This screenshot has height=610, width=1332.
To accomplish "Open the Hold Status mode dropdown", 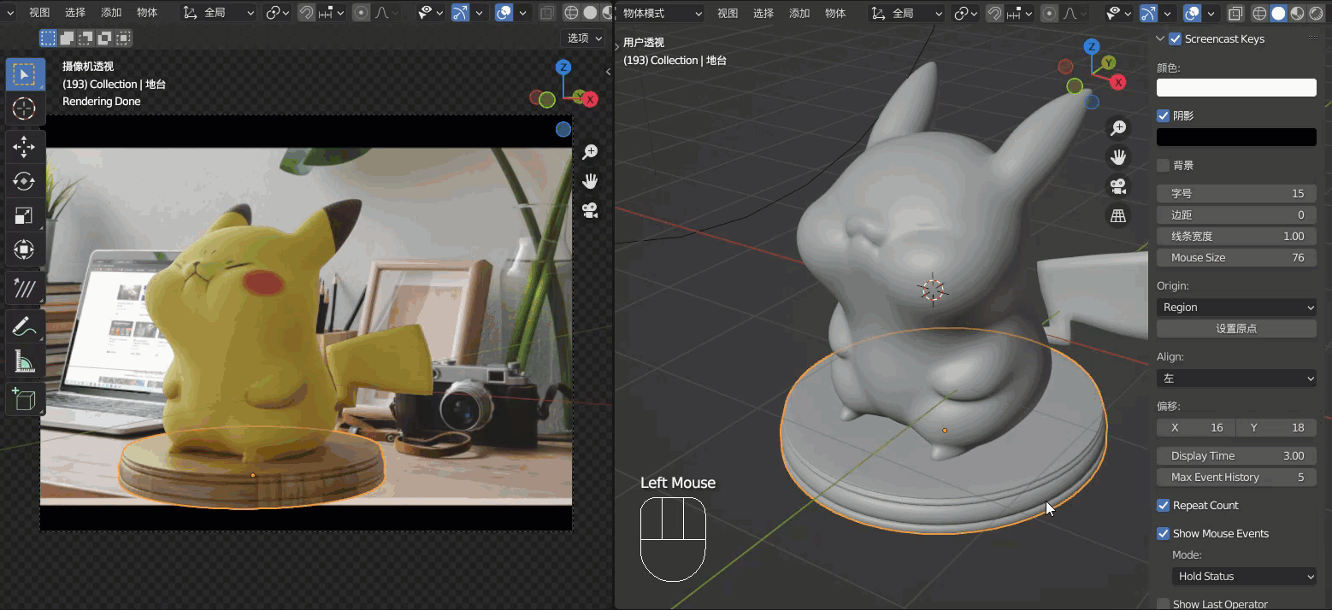I will 1244,576.
